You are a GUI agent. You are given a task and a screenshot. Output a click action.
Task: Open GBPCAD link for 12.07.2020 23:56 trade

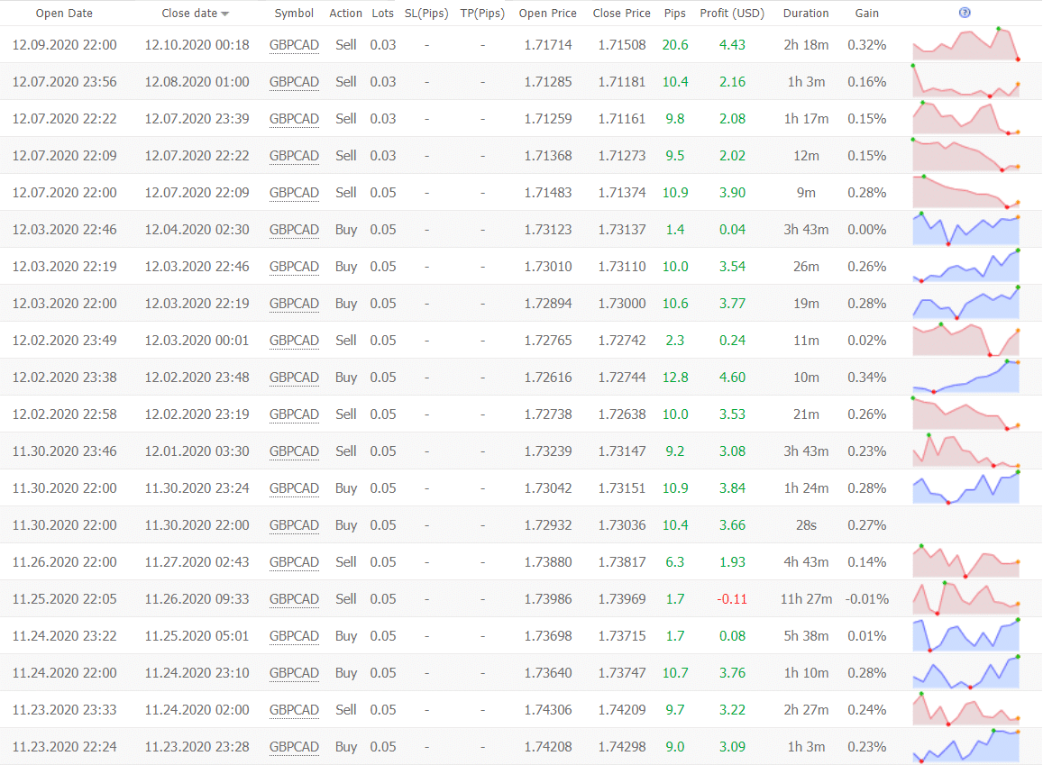pyautogui.click(x=294, y=82)
